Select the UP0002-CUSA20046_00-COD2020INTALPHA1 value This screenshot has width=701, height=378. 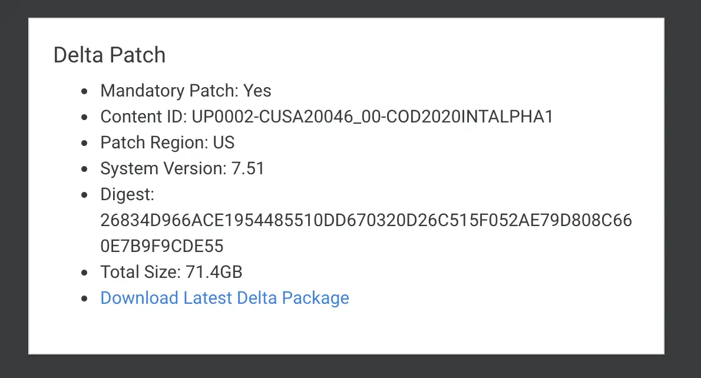coord(372,117)
